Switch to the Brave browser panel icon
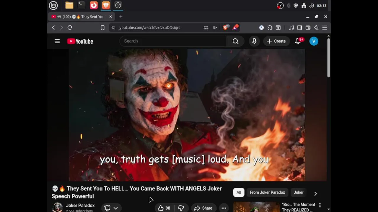The height and width of the screenshot is (212, 378). point(106,5)
